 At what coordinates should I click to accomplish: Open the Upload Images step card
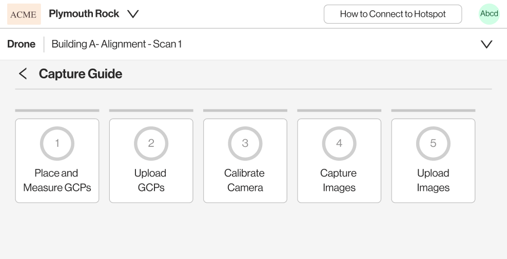[x=433, y=161]
